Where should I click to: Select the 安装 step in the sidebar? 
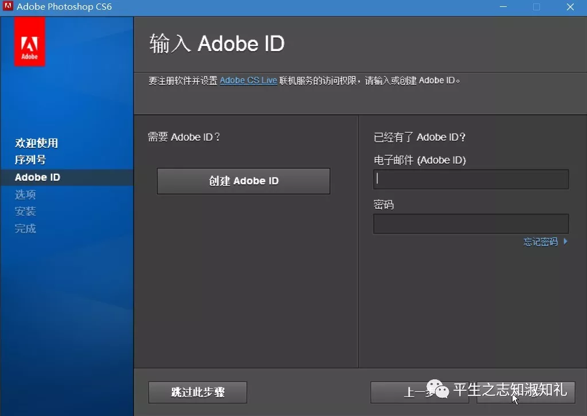(x=25, y=211)
